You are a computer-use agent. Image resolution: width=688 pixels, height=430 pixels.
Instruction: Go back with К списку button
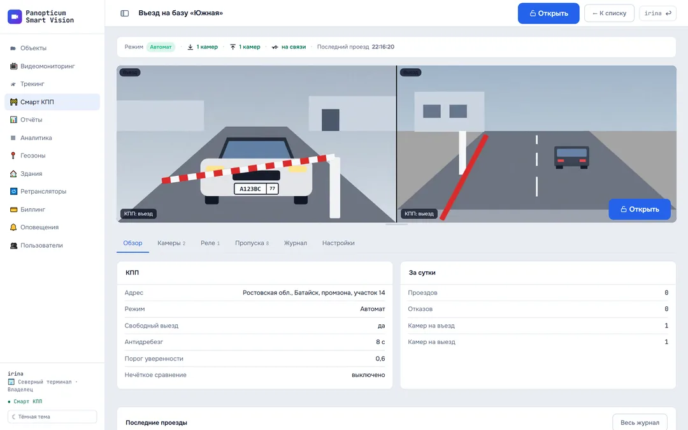coord(609,13)
